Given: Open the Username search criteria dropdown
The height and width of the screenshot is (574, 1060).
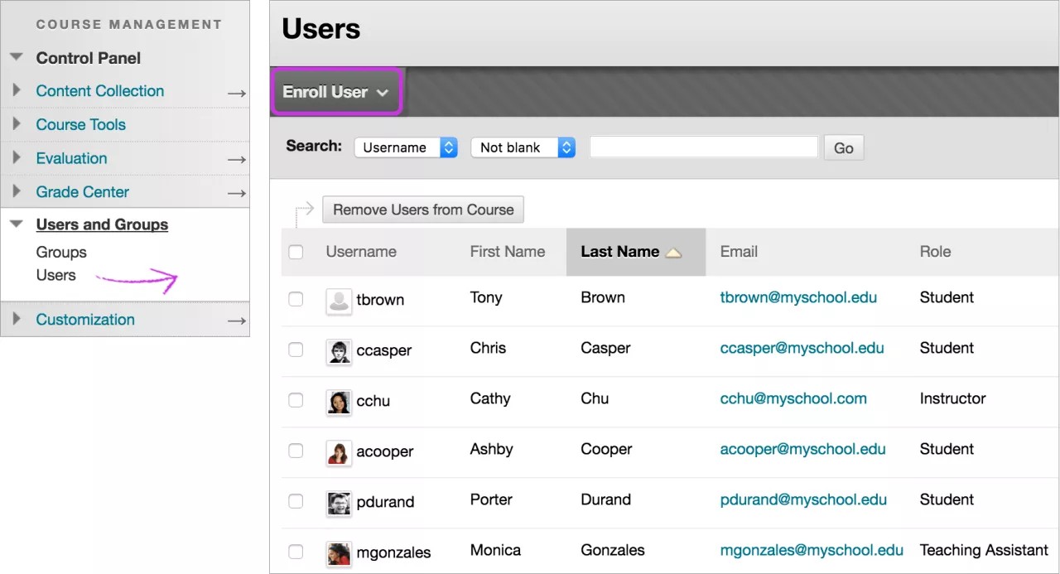Looking at the screenshot, I should click(406, 147).
